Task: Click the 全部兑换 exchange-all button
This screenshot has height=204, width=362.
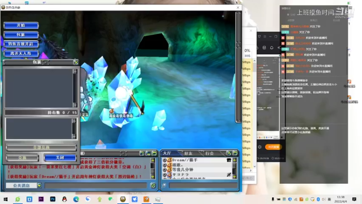Action: point(41,147)
